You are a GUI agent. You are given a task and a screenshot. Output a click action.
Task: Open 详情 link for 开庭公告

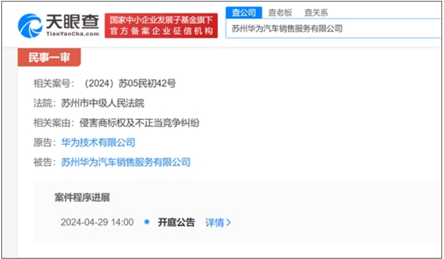coord(218,222)
